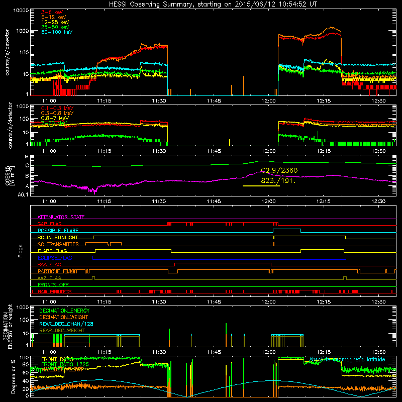The height and width of the screenshot is (402, 402).
Task: Click the SC IN SUNLIGHT flag label
Action: point(58,237)
